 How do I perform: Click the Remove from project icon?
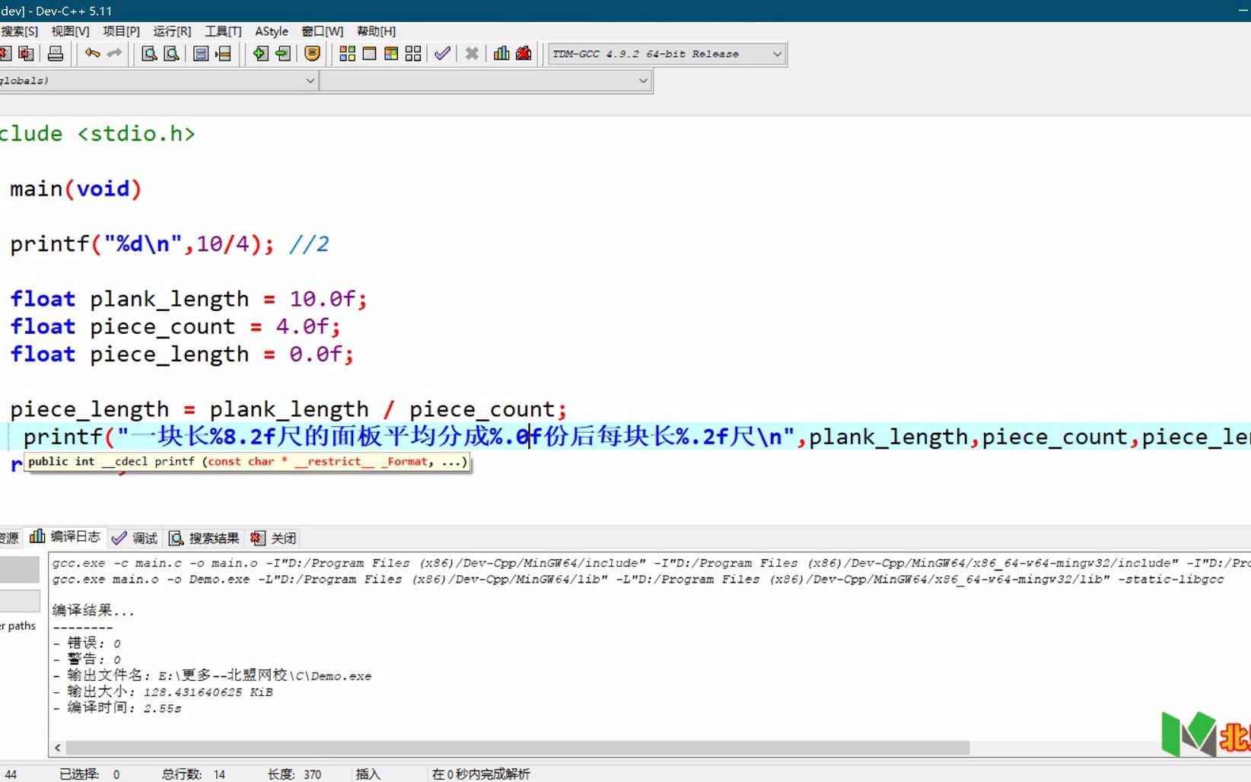(x=283, y=53)
